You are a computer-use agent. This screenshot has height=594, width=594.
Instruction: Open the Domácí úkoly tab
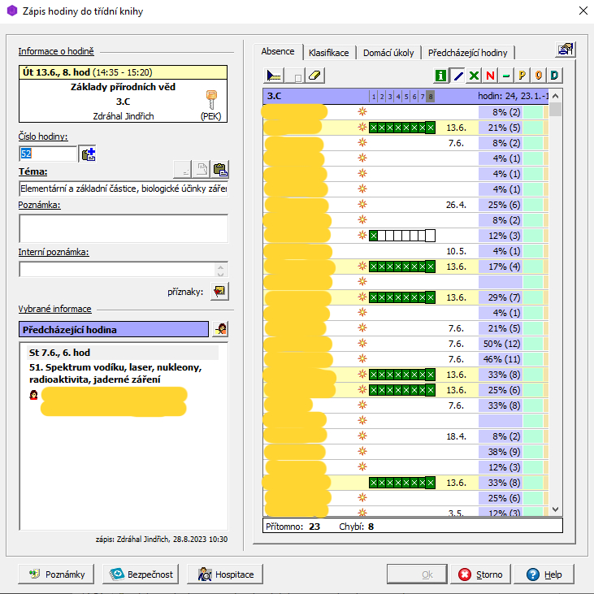click(x=388, y=53)
